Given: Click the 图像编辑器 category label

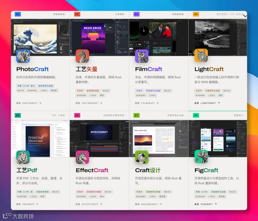Looking at the screenshot, I should (x=59, y=14).
